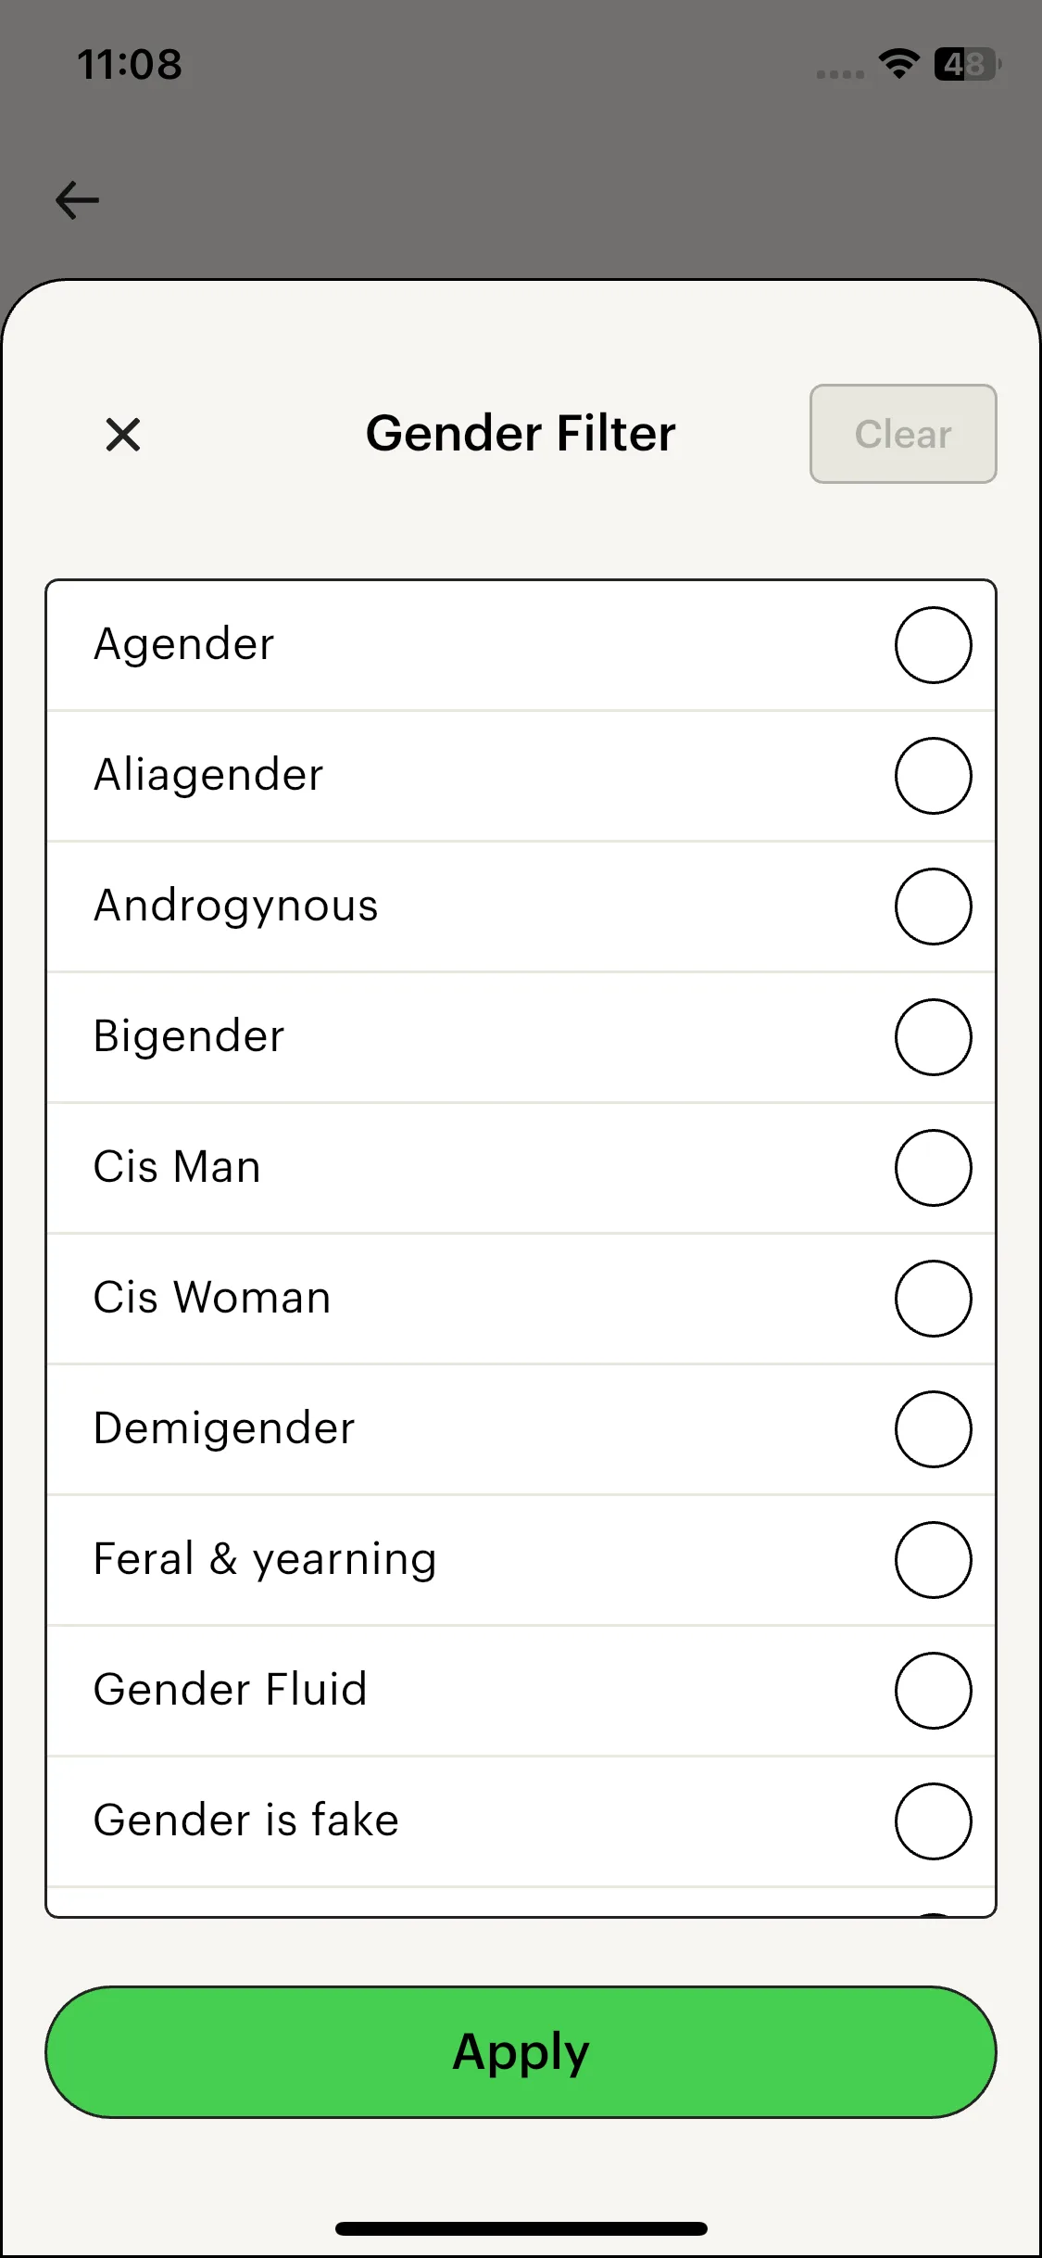Select Feral & yearning radio button
This screenshot has width=1042, height=2258.
pyautogui.click(x=933, y=1560)
